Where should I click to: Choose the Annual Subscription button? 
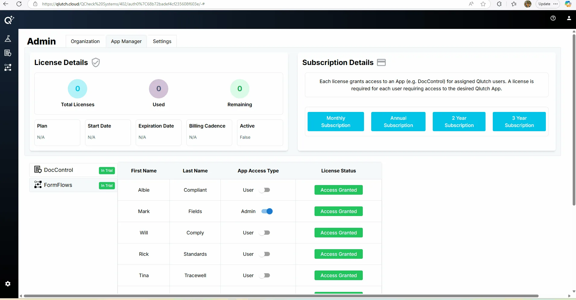(398, 122)
